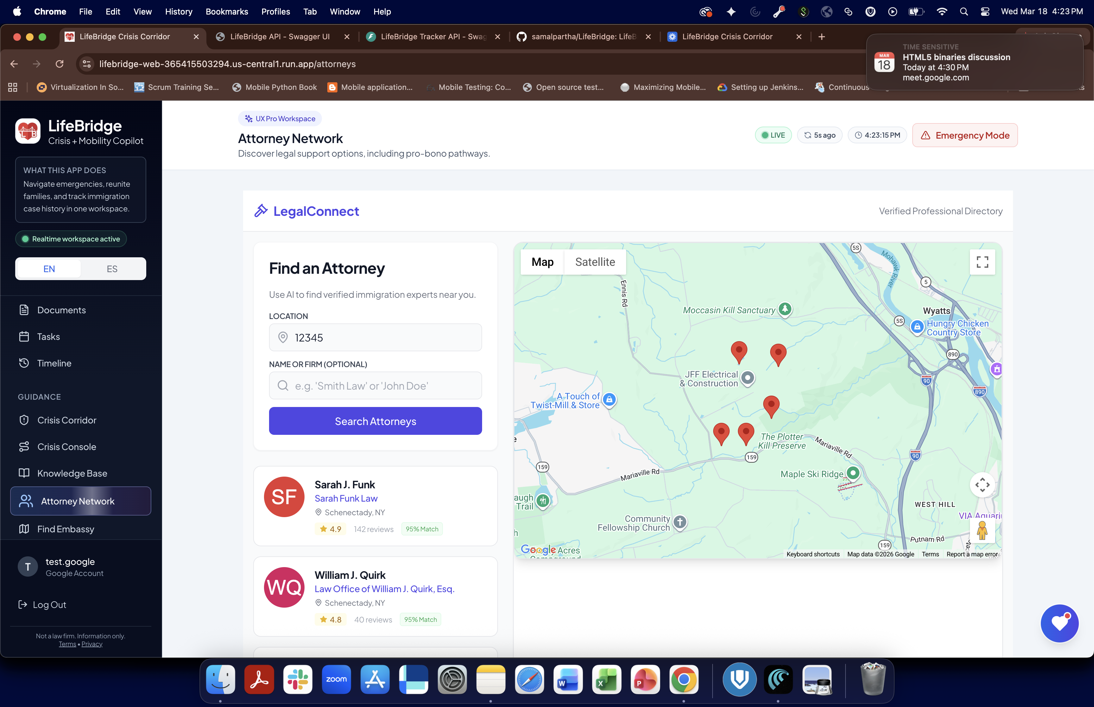
Task: Switch map to Satellite view
Action: tap(594, 262)
